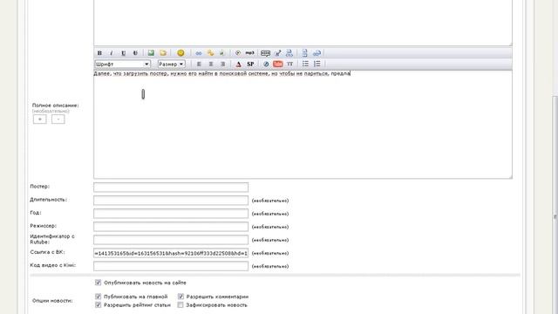Click the Код видео с Kiwi input field

[171, 266]
